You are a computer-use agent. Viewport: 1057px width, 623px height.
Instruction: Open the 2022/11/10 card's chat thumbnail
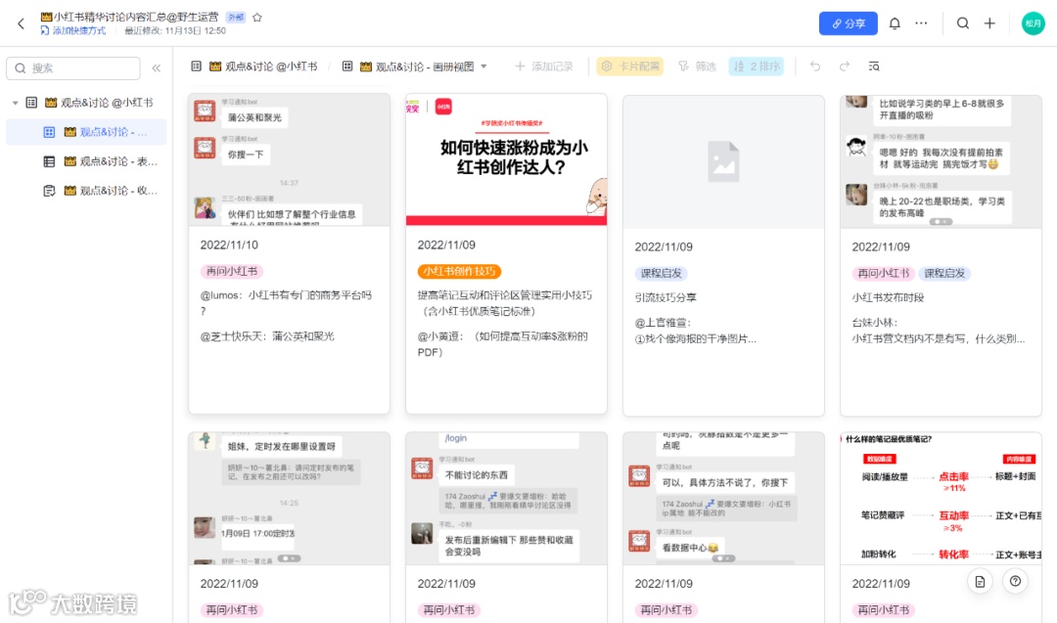pos(289,159)
